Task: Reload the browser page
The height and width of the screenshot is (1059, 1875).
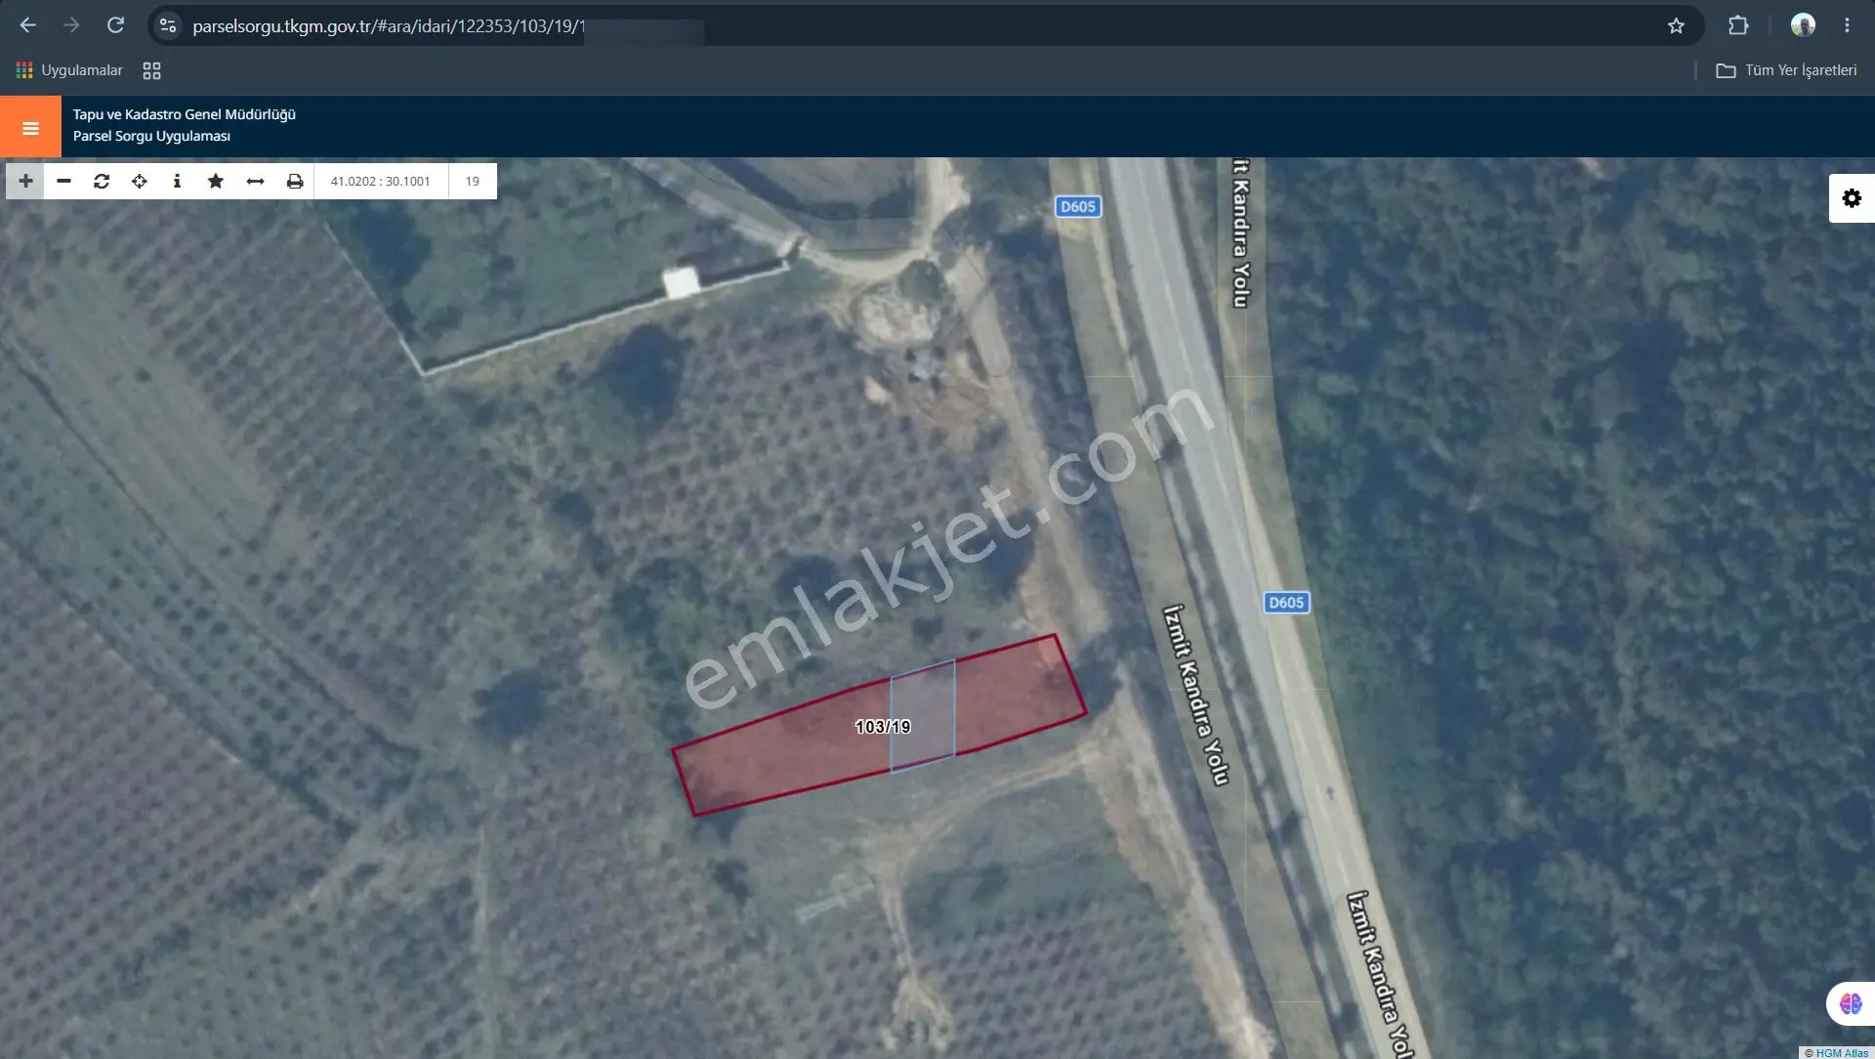Action: point(115,25)
